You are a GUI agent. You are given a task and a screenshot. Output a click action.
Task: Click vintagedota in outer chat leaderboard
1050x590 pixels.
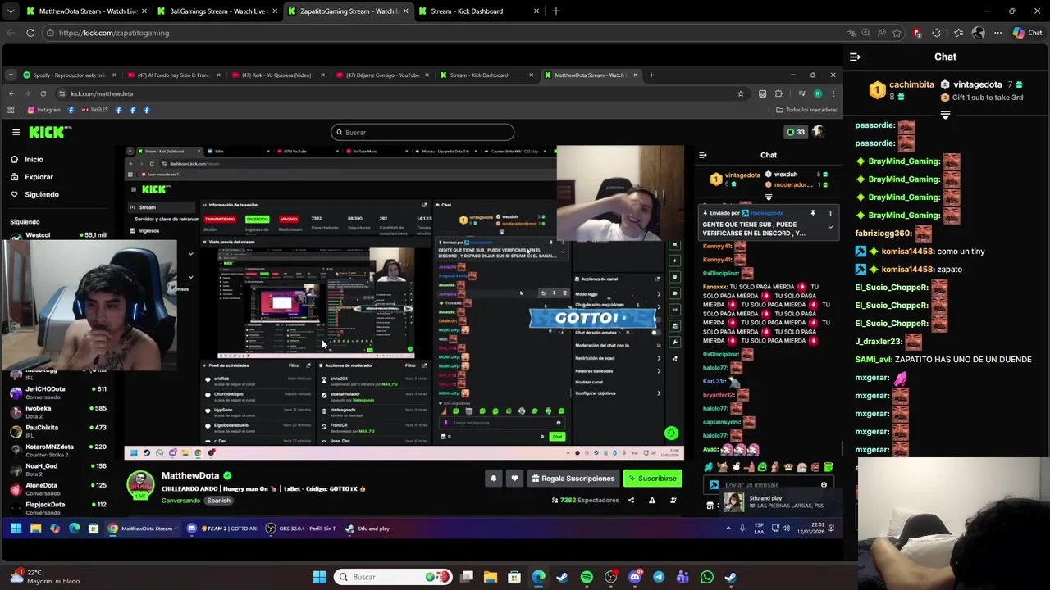point(976,84)
